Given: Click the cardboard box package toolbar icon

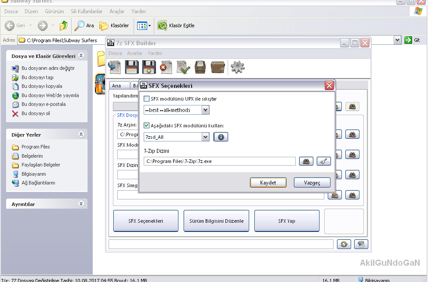Looking at the screenshot, I should coord(218,67).
